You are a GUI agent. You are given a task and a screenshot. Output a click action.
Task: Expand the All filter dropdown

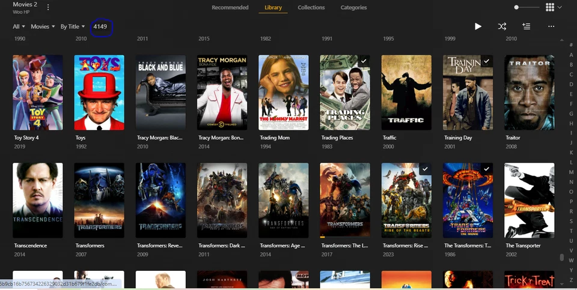[x=19, y=26]
